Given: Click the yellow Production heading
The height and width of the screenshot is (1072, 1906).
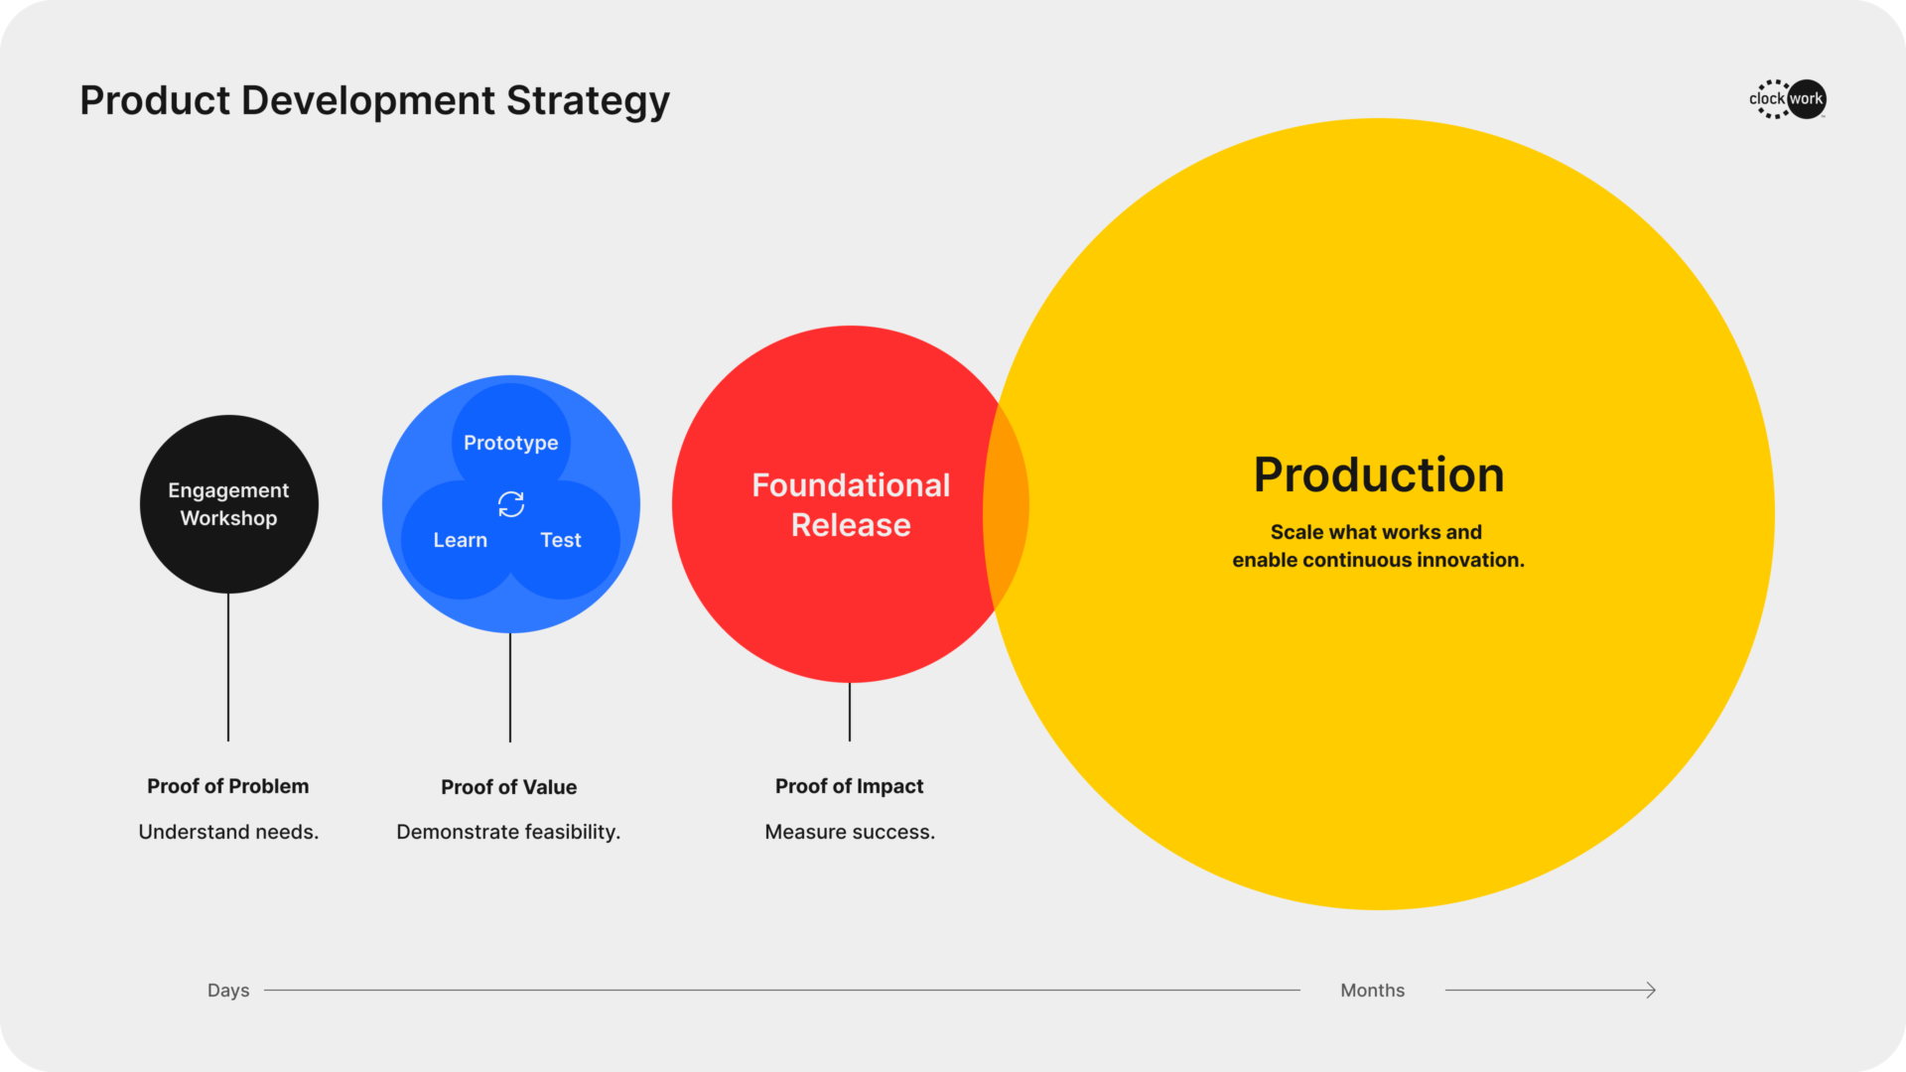Looking at the screenshot, I should (1378, 474).
